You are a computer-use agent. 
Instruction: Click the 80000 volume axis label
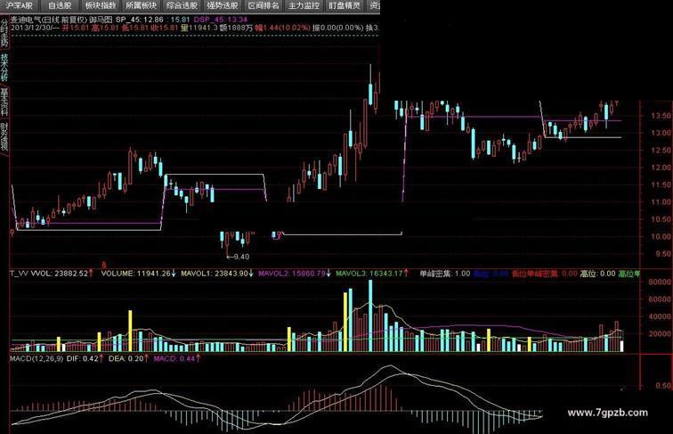(x=660, y=283)
